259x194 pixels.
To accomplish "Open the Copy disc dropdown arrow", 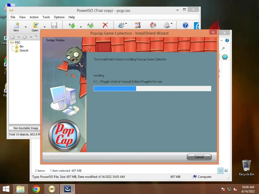I will (x=126, y=23).
